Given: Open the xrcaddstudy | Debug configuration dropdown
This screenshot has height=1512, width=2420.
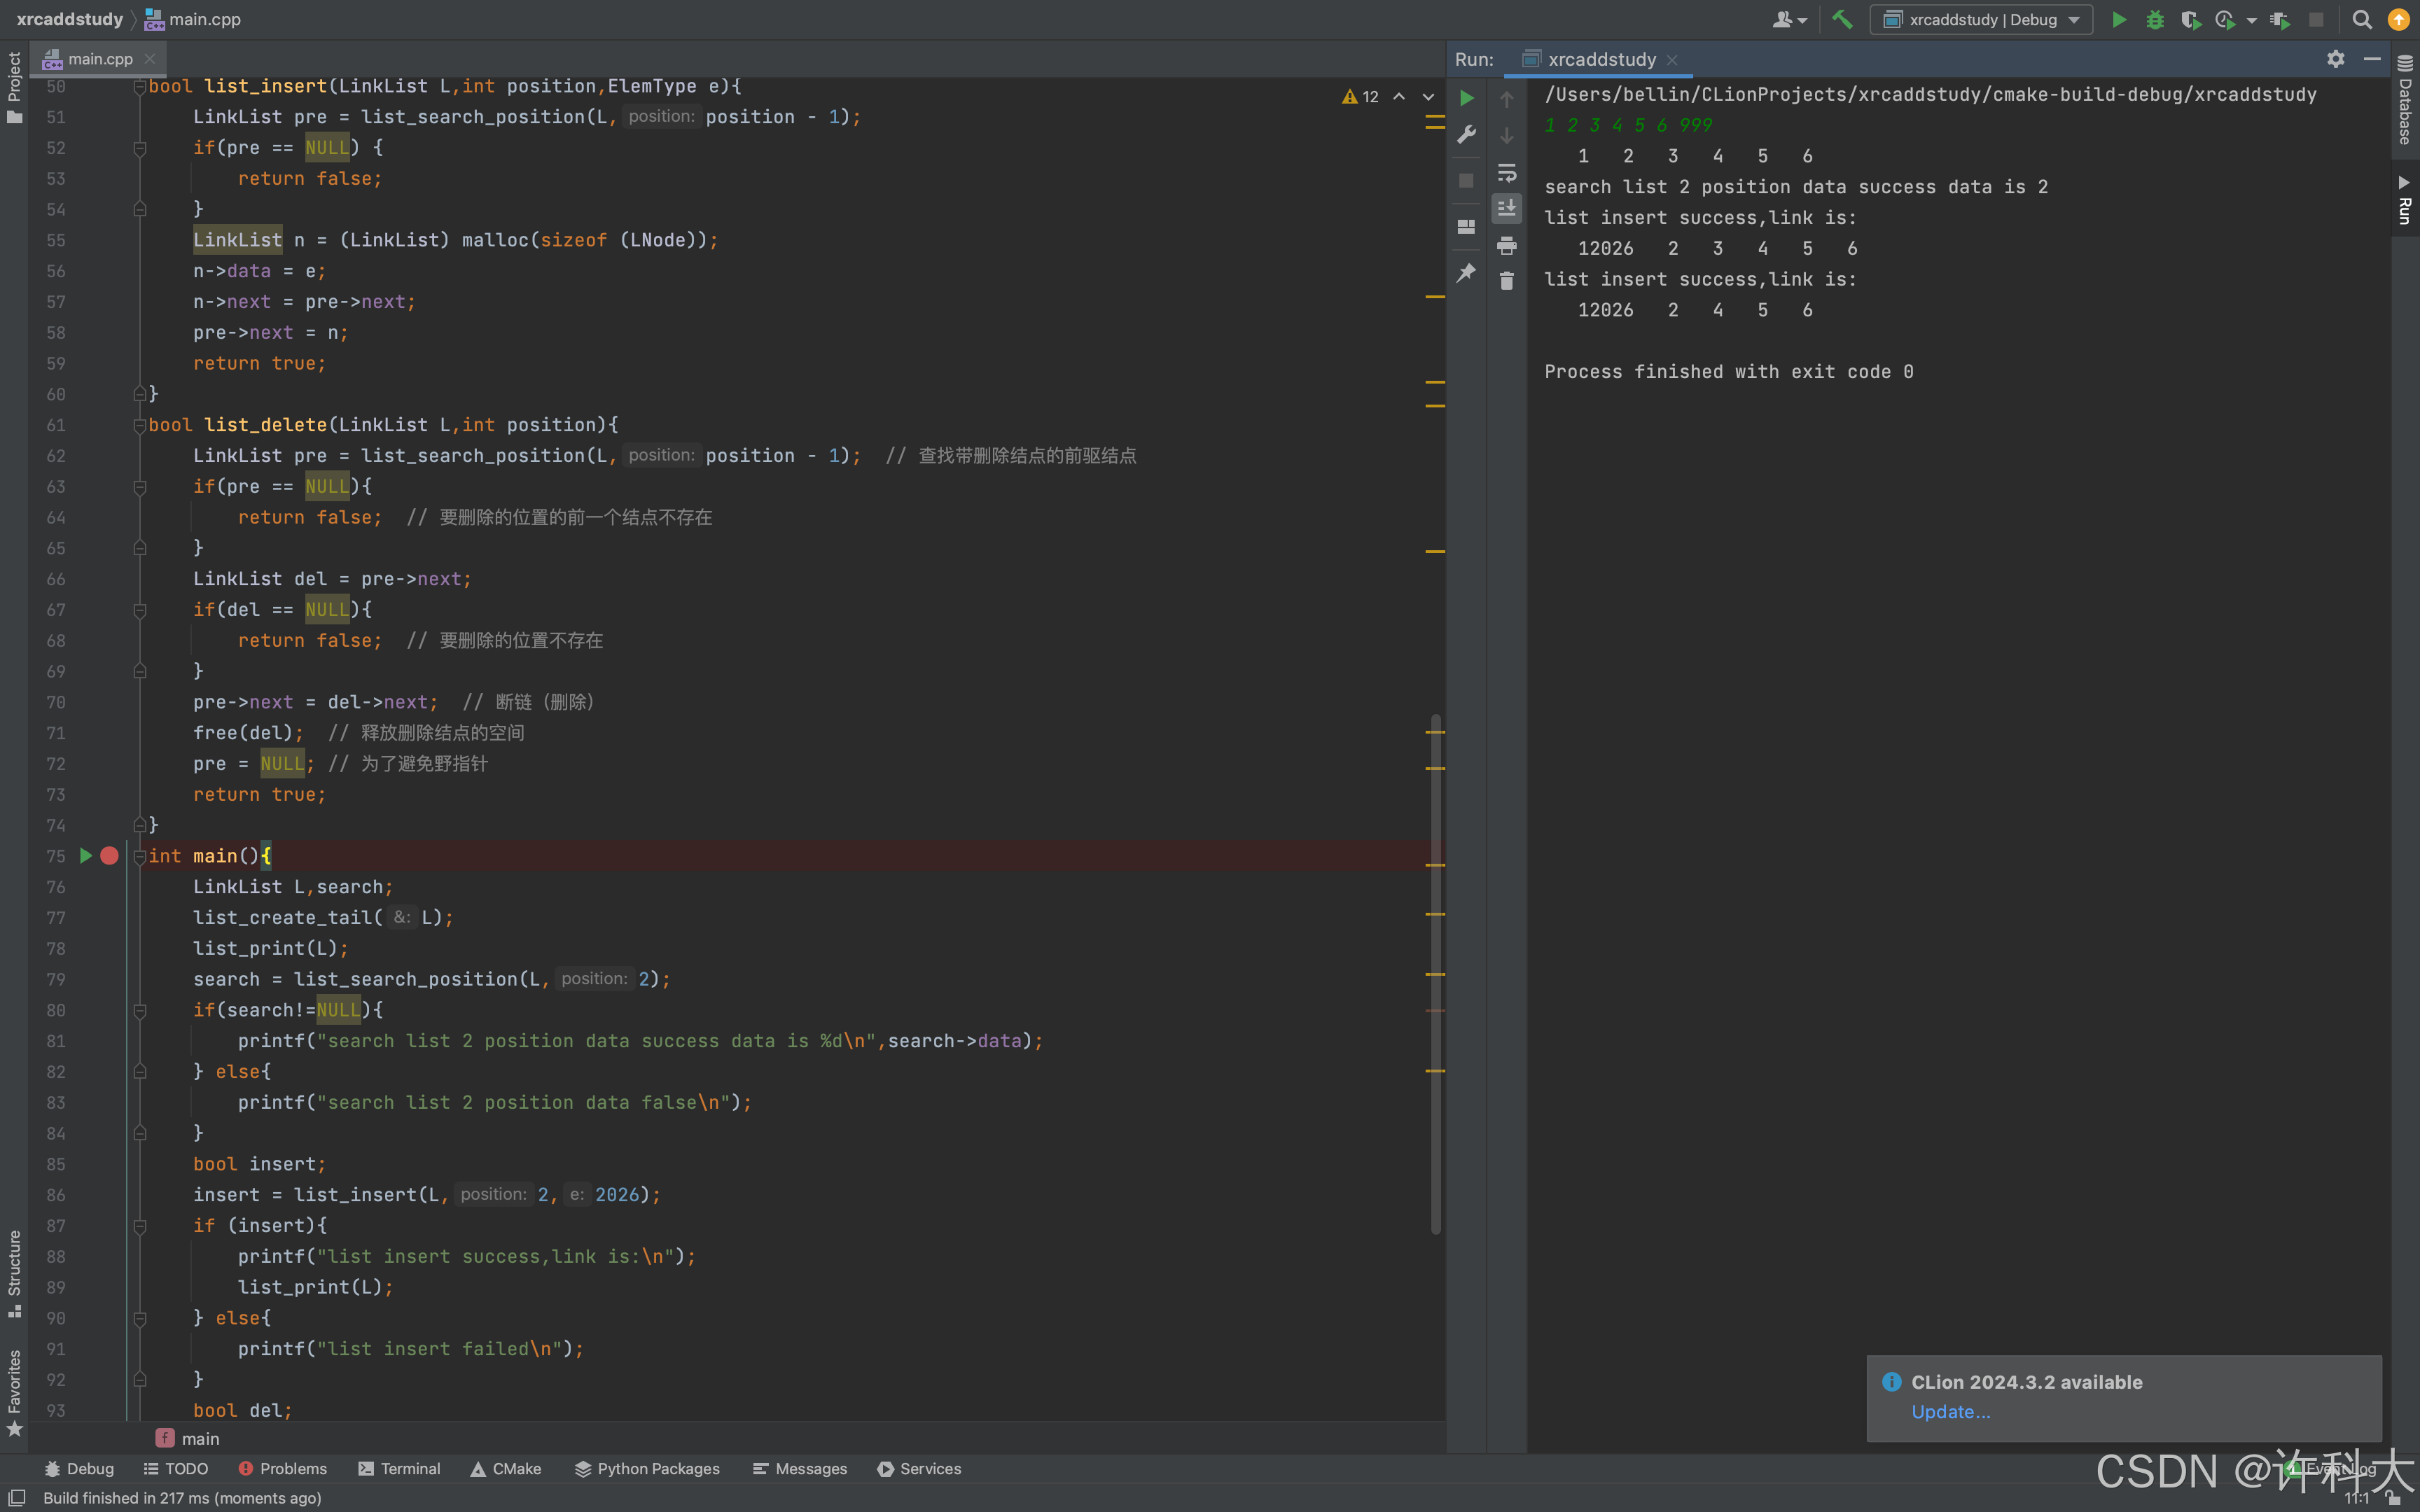Looking at the screenshot, I should [1981, 19].
